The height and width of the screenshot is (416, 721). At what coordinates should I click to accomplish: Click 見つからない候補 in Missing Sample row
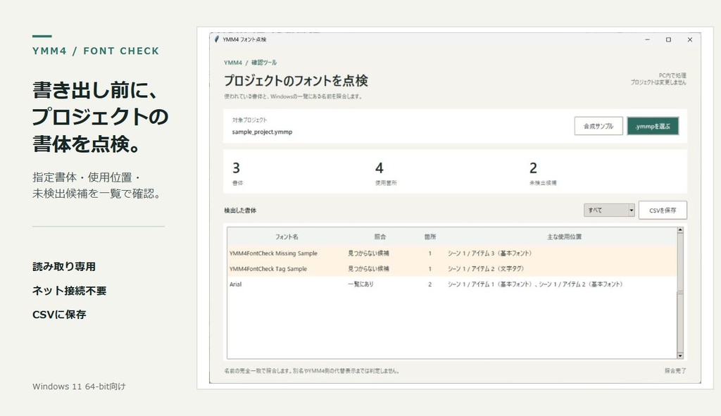368,253
